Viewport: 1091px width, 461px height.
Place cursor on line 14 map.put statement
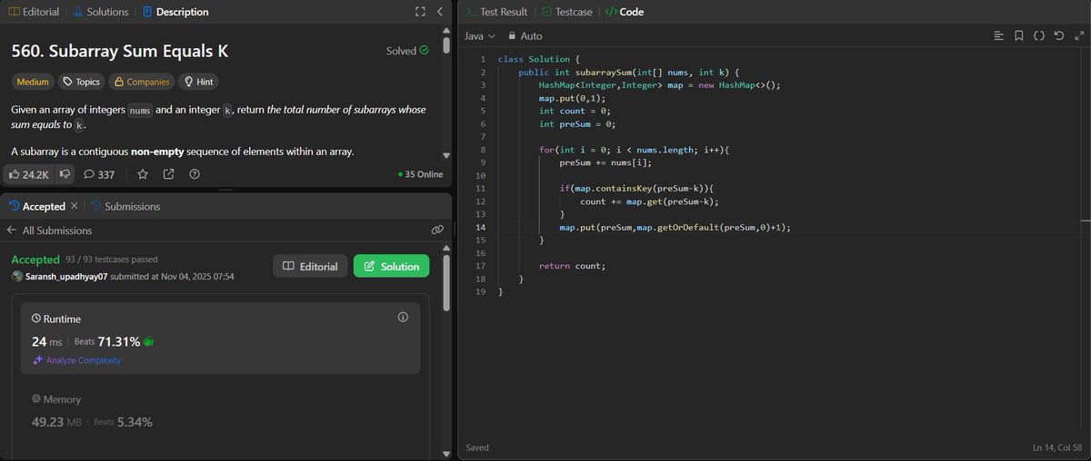pos(675,227)
